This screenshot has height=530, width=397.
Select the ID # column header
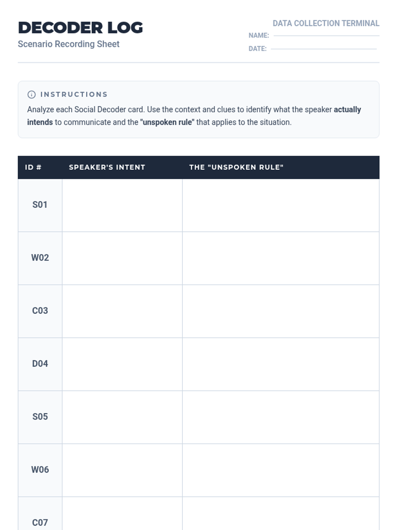[33, 167]
